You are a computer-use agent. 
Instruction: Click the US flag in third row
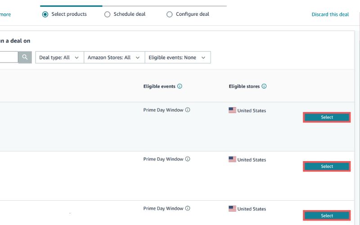point(232,208)
